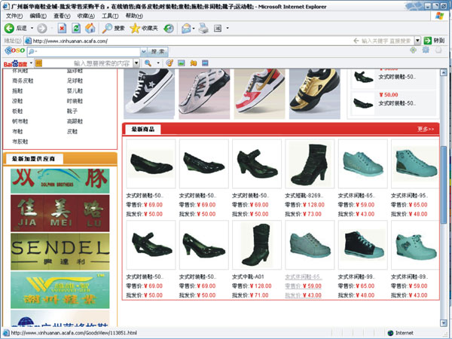Screen dimensions: 452x339
Task: Click the grey Forward arrow button
Action: click(x=42, y=28)
